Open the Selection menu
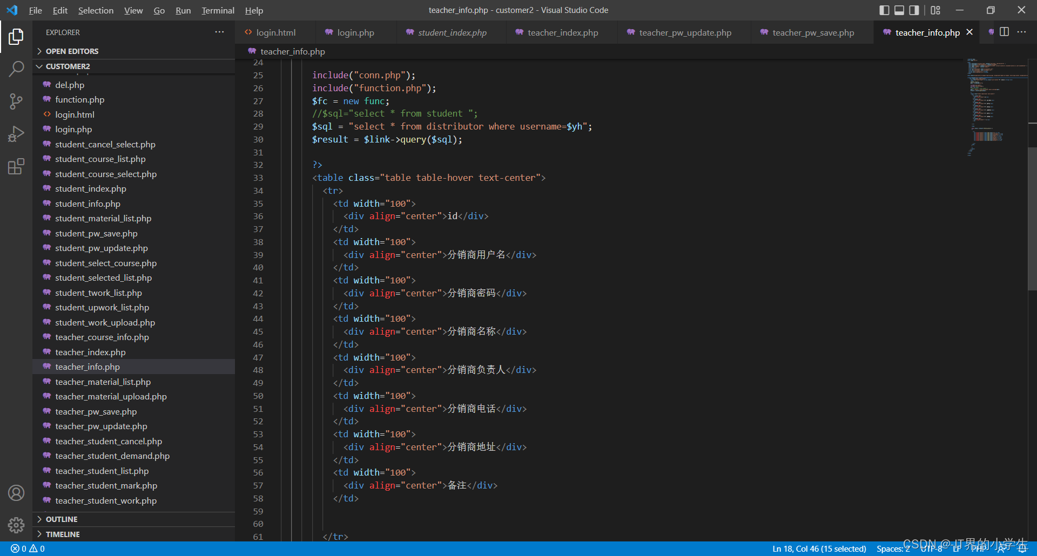The image size is (1037, 556). pos(96,10)
